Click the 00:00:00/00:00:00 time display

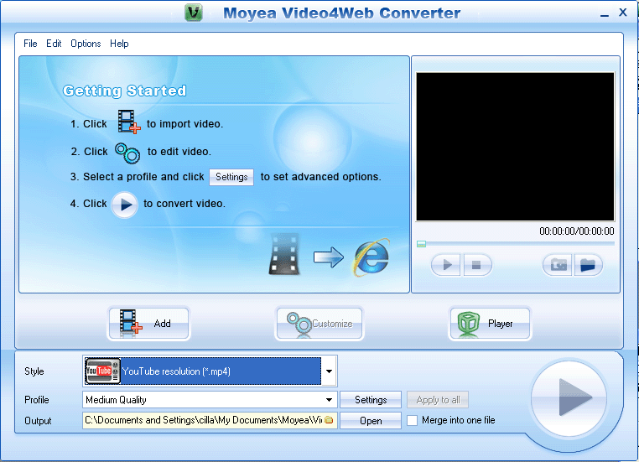[577, 231]
